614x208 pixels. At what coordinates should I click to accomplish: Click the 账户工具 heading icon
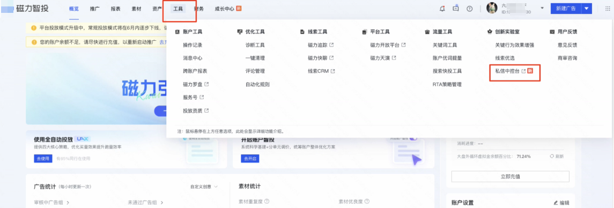click(177, 32)
